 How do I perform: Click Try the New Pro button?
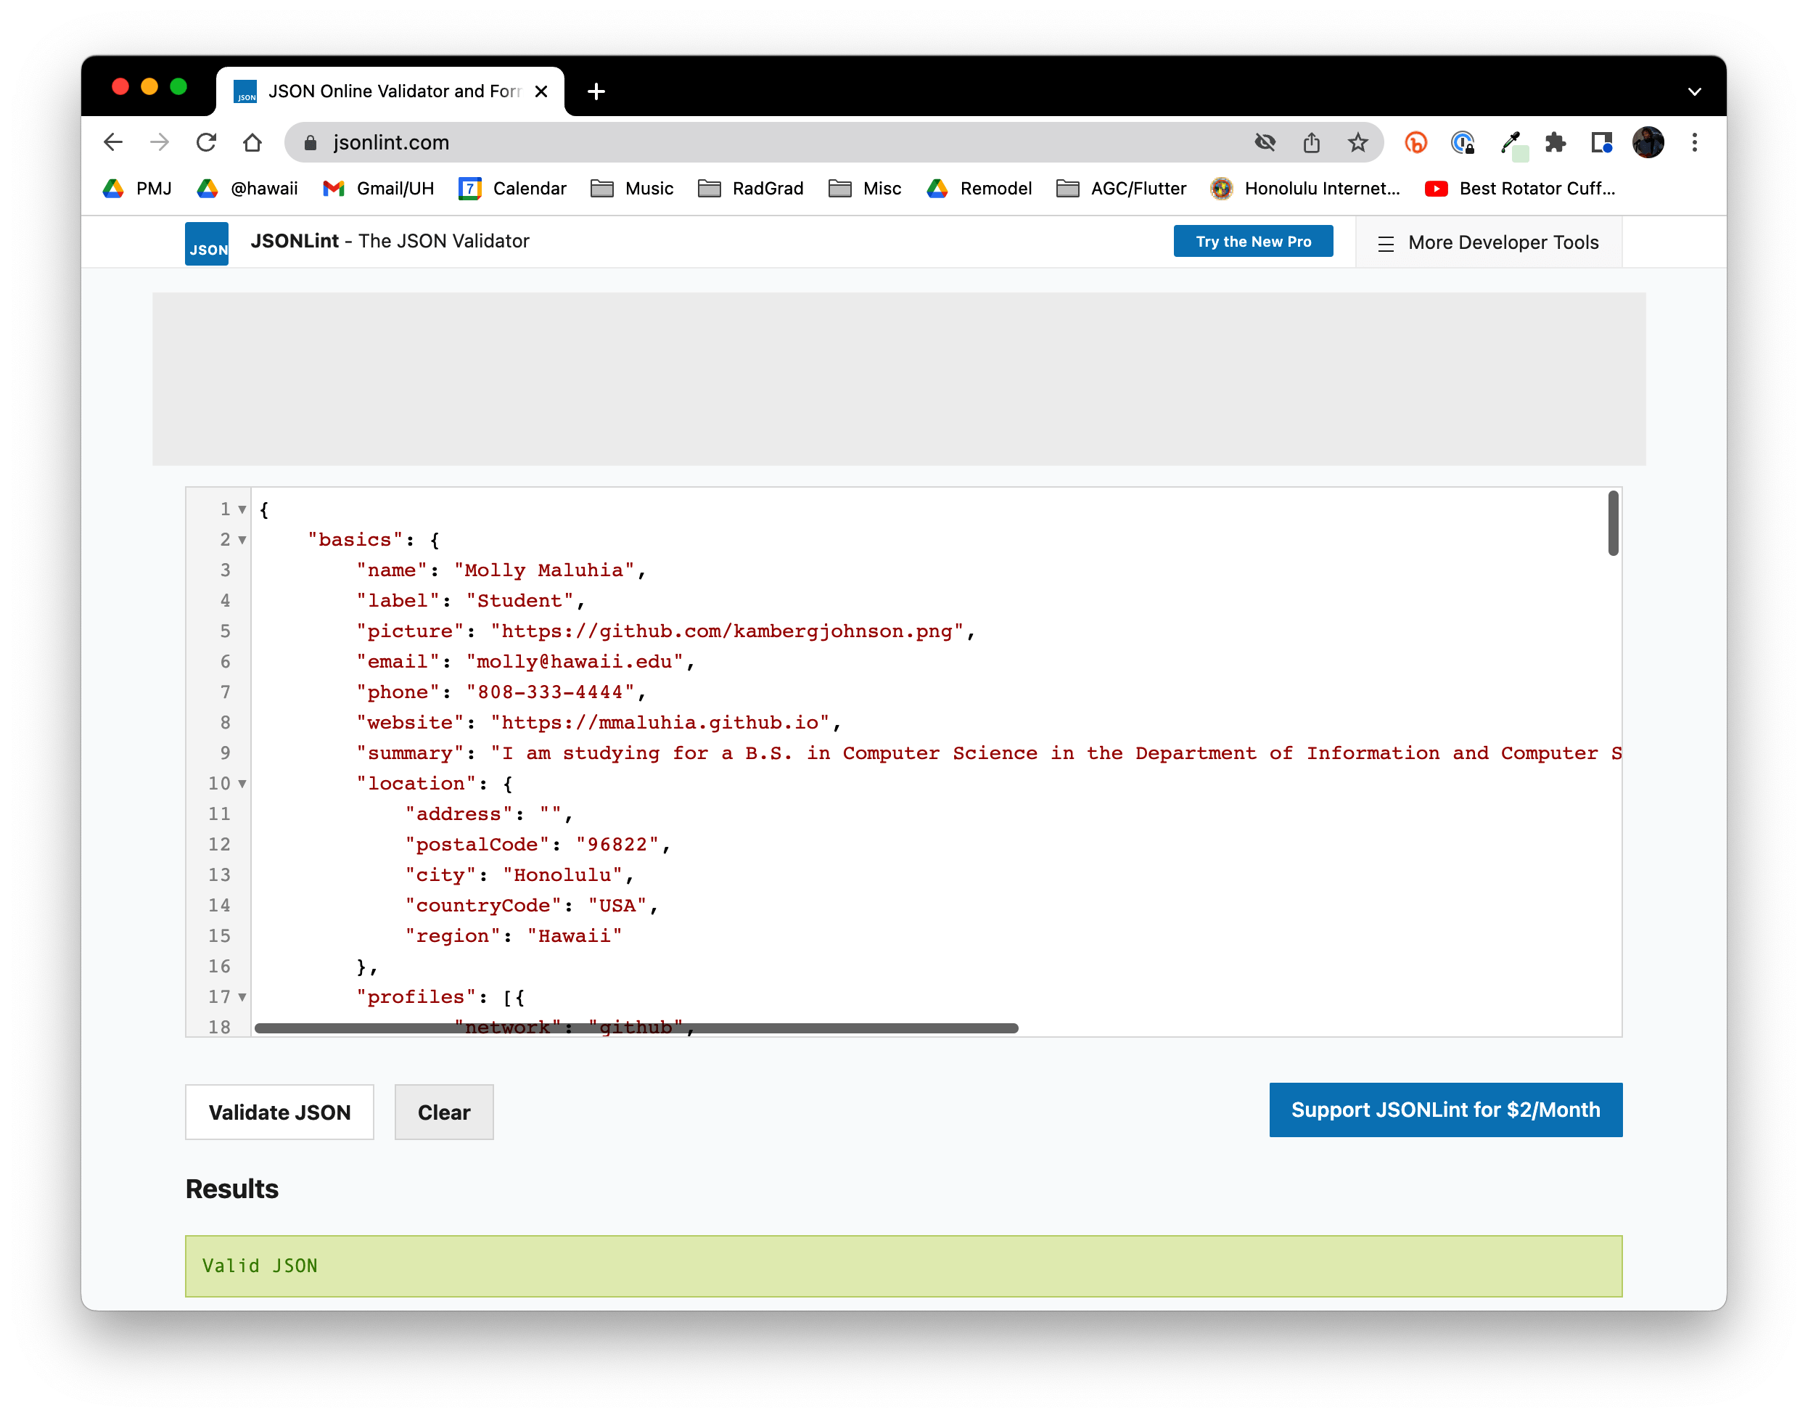(x=1253, y=242)
